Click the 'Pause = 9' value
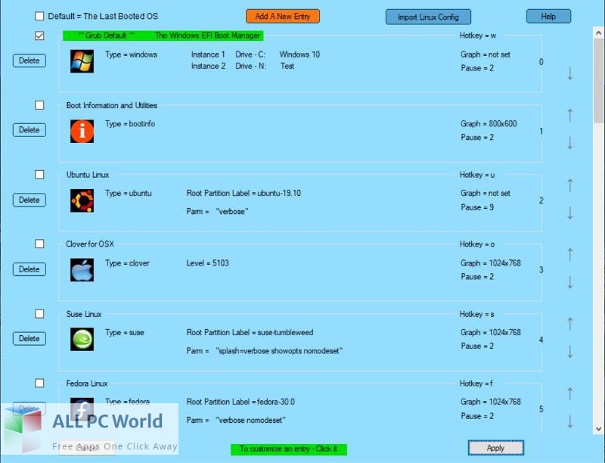605x463 pixels. (477, 207)
